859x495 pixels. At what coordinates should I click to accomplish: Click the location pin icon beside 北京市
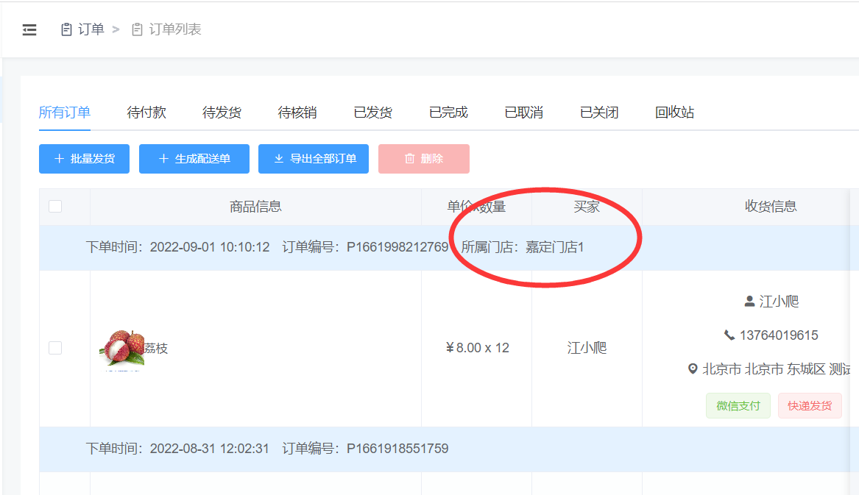coord(693,369)
